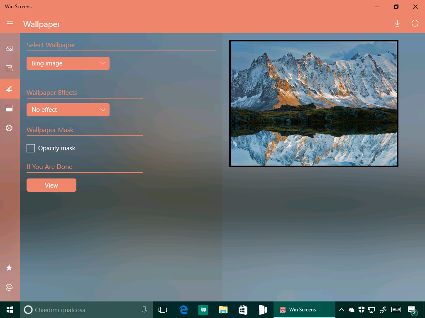Click the Cortana microphone icon

click(x=144, y=310)
